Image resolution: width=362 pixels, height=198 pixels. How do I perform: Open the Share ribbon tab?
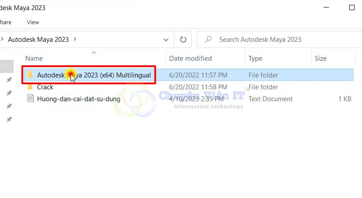tap(5, 22)
